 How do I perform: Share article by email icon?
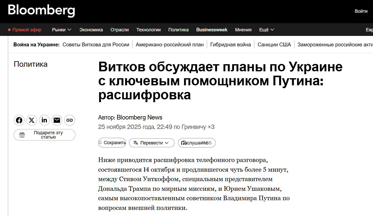pos(57,120)
